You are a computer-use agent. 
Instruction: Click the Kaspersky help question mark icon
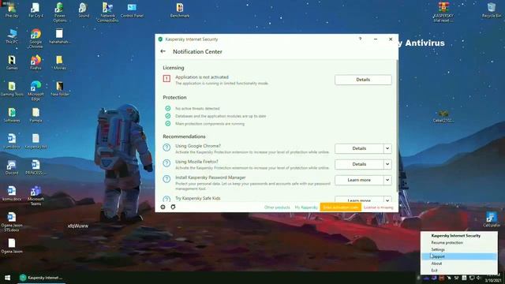tap(360, 39)
